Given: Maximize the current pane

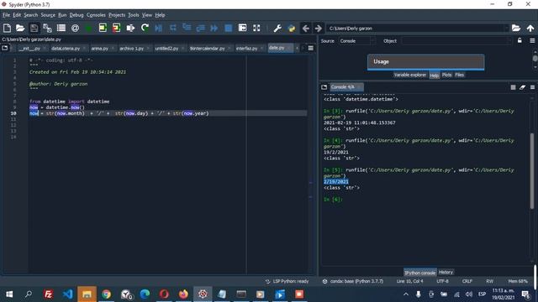Looking at the screenshot, I should pos(243,28).
